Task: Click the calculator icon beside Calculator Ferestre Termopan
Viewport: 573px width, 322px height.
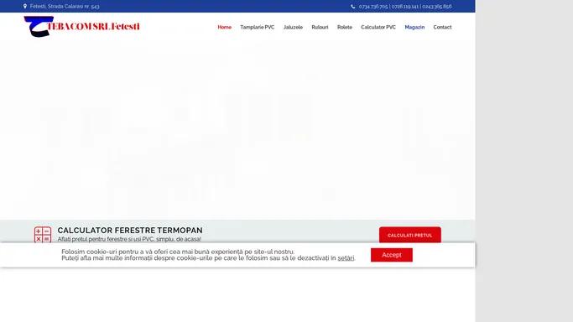Action: (x=43, y=235)
